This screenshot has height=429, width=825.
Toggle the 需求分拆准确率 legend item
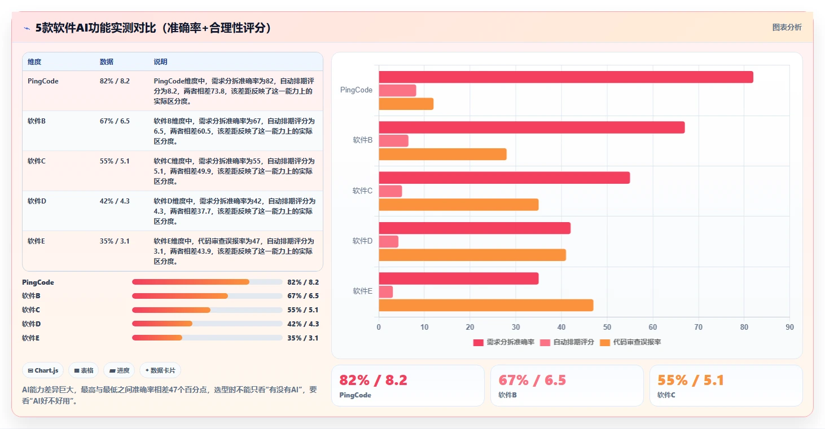point(503,342)
